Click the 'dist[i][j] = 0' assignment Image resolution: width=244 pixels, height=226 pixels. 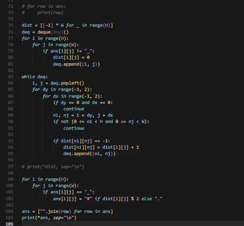[x=71, y=57]
